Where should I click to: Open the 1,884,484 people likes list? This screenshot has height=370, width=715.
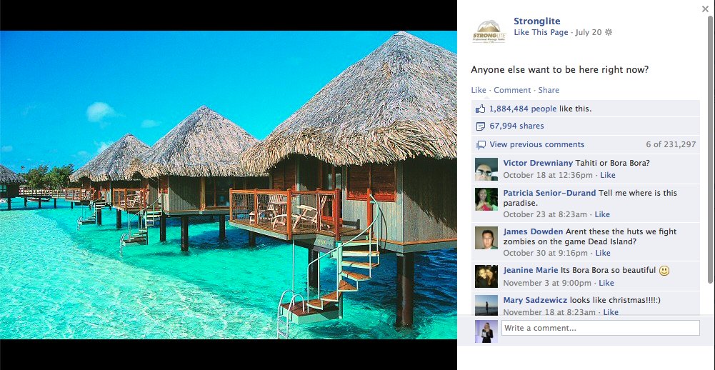pyautogui.click(x=523, y=109)
